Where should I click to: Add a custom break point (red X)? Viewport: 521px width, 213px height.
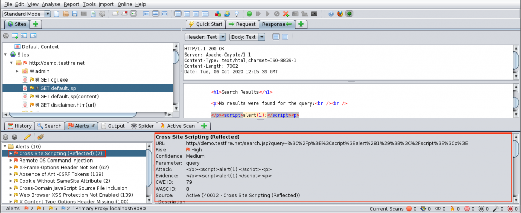[286, 14]
